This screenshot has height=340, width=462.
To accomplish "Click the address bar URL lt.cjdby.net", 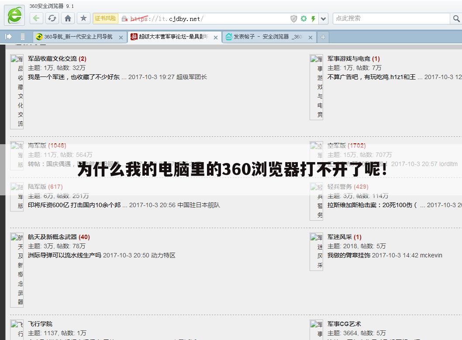I will click(x=167, y=19).
